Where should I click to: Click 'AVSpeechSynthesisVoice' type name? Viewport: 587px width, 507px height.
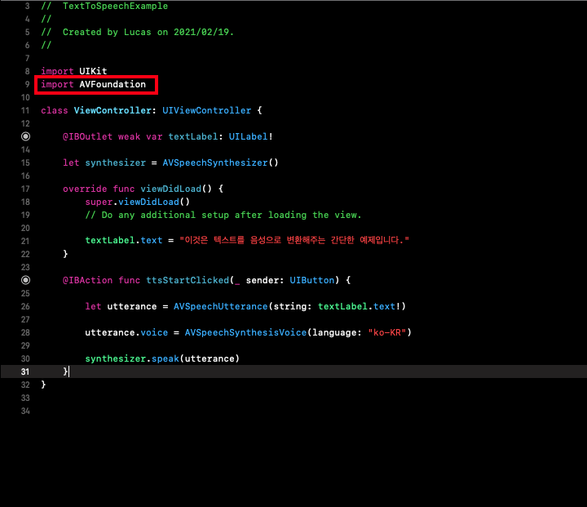tap(245, 332)
